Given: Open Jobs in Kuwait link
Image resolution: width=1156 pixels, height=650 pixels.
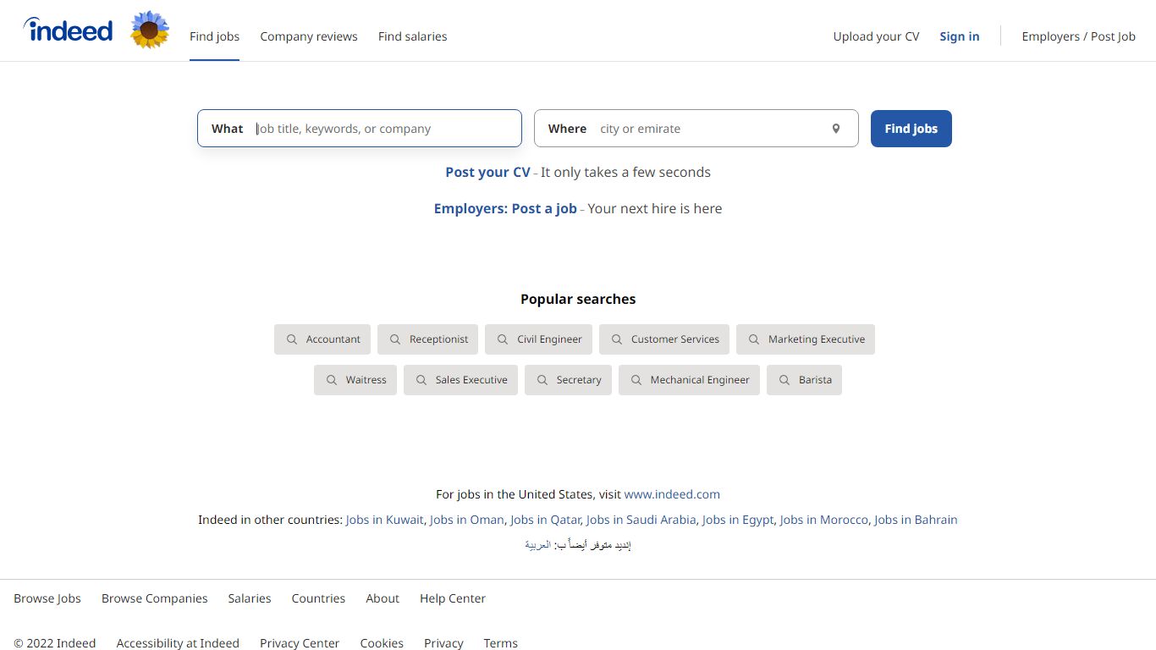Looking at the screenshot, I should pyautogui.click(x=384, y=519).
